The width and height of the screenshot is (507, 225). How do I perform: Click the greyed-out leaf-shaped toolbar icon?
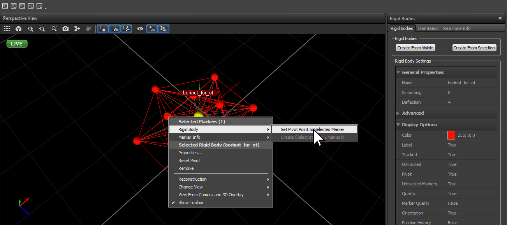tap(89, 29)
